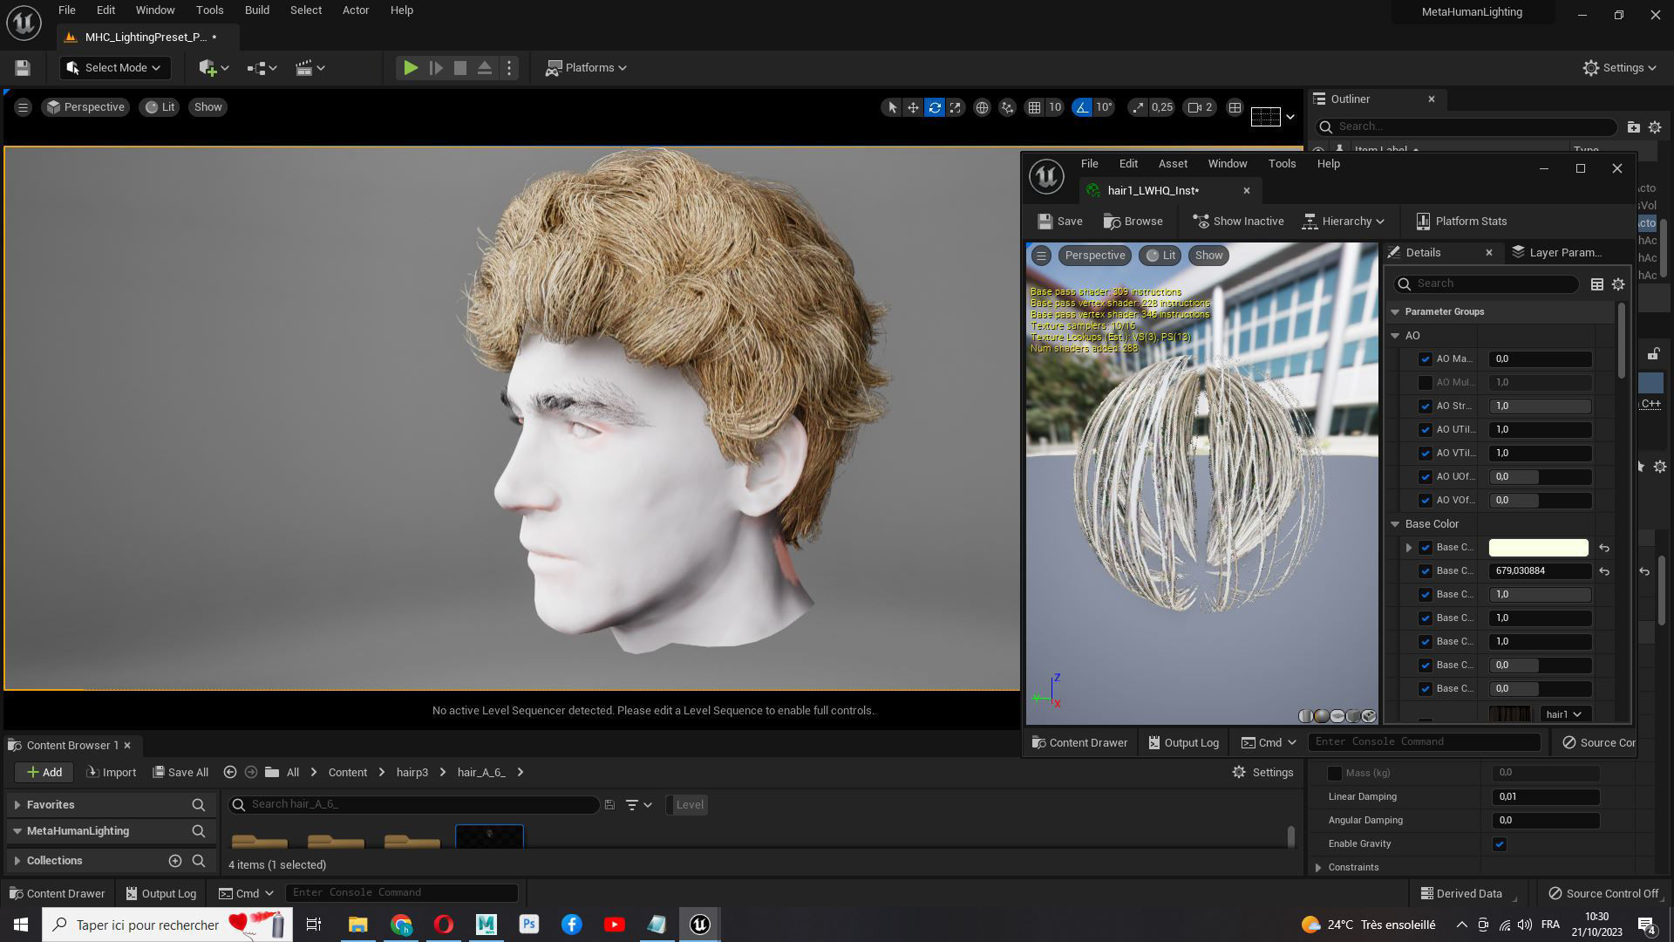
Task: Activate the scale objects tool
Action: pos(956,107)
